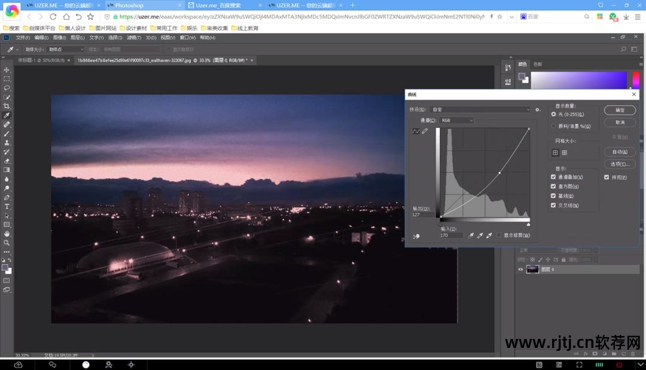Viewport: 646px width, 370px height.
Task: Uncheck the 预览 (Preview) checkbox
Action: tap(607, 177)
